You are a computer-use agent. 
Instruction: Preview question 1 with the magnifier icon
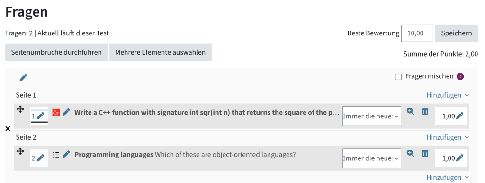tap(411, 111)
